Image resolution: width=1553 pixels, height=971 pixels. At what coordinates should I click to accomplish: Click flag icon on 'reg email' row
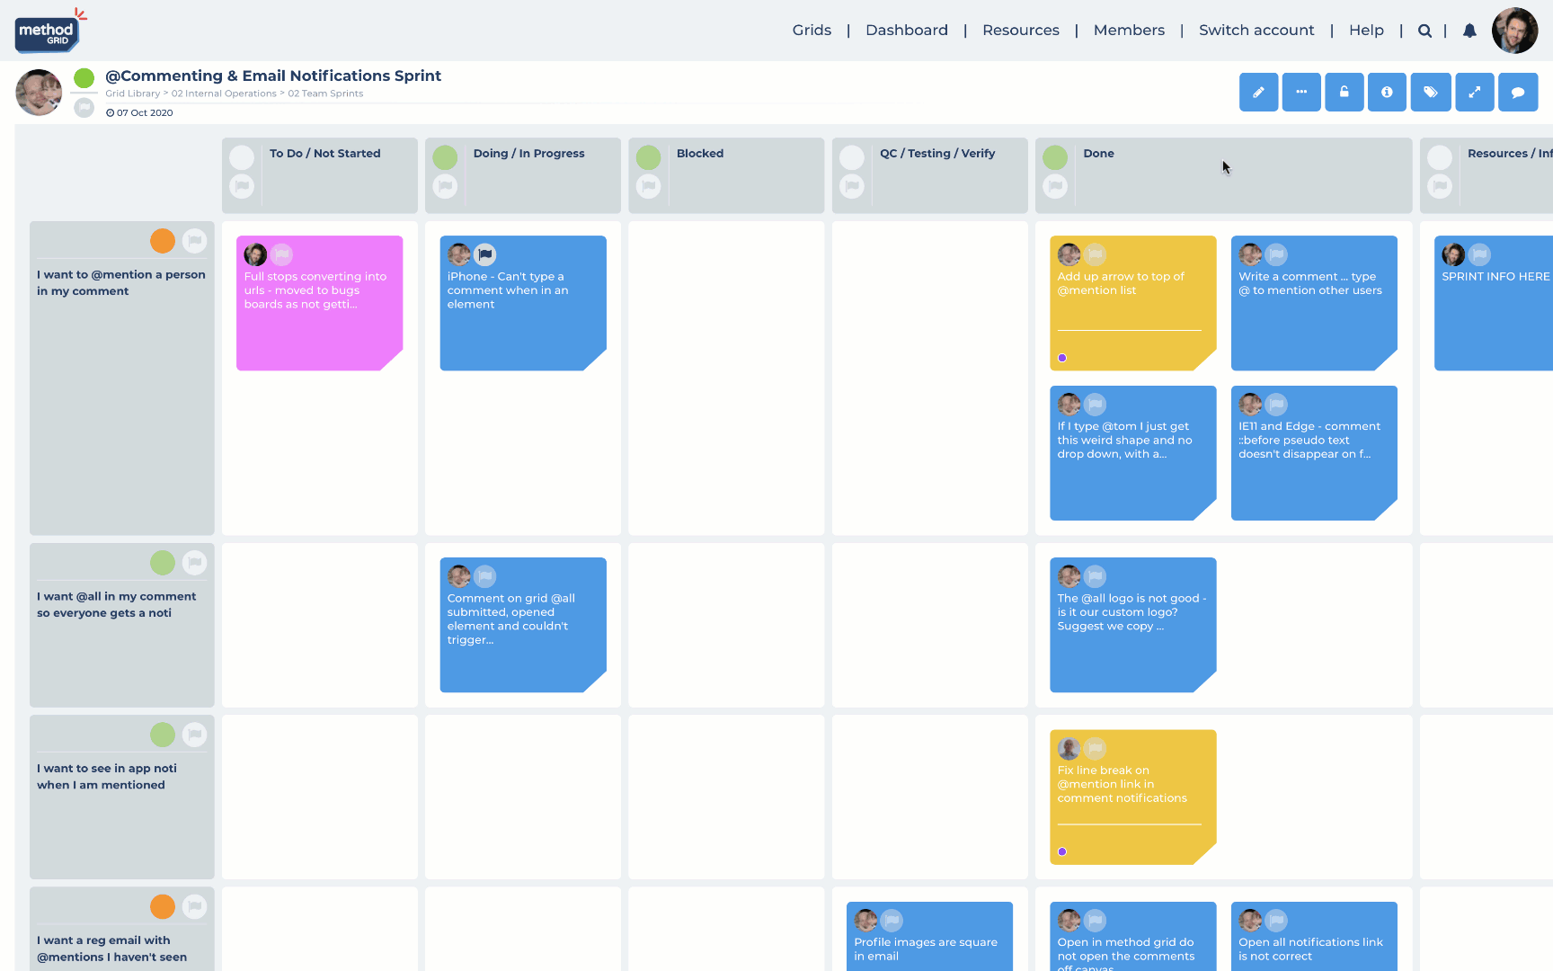[x=194, y=906]
